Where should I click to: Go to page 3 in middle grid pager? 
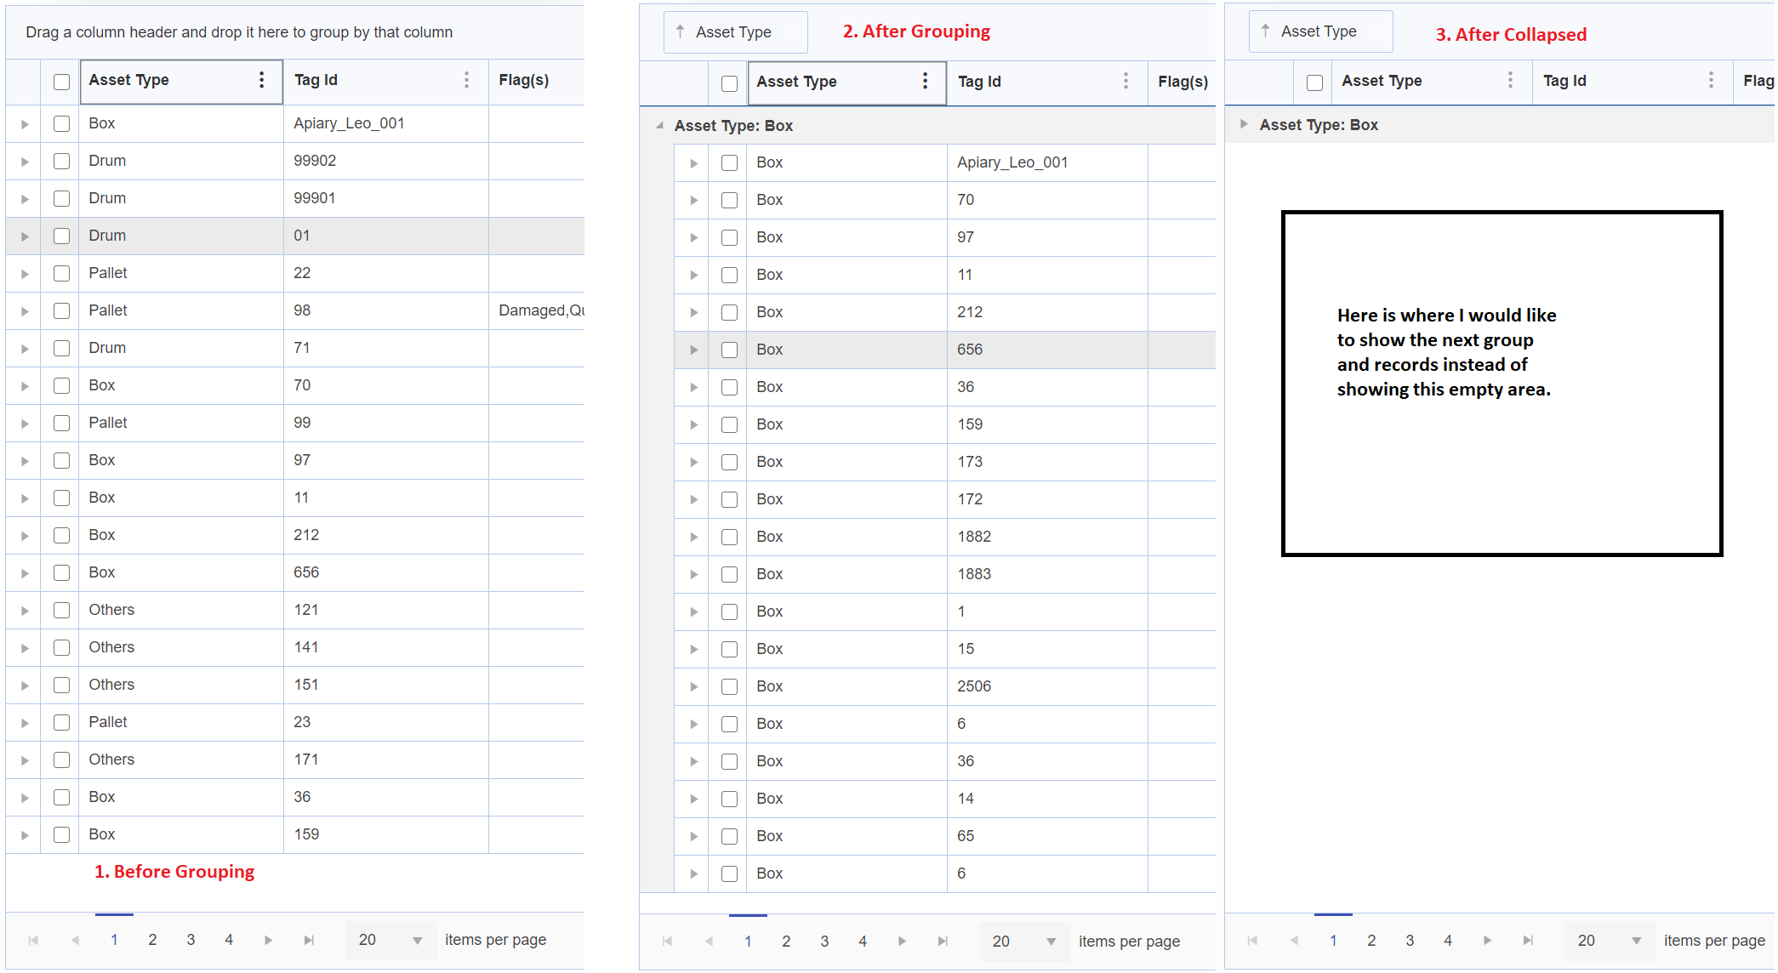(x=824, y=942)
